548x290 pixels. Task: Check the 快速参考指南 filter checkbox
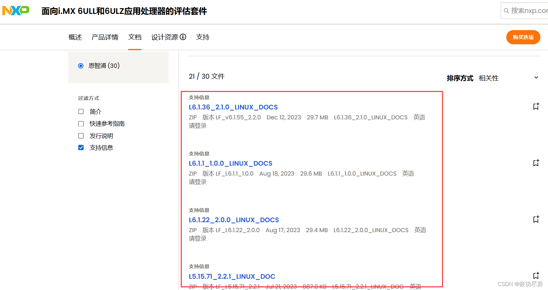pyautogui.click(x=81, y=124)
